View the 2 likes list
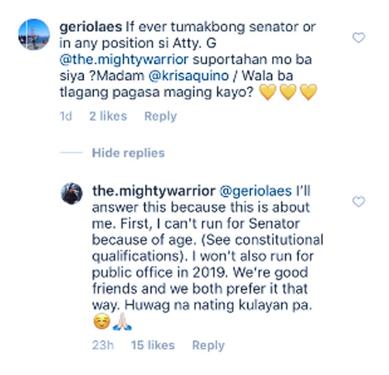The height and width of the screenshot is (375, 389). [108, 116]
